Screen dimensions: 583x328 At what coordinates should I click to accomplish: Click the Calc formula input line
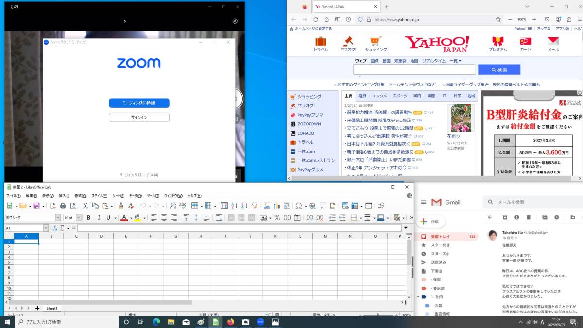point(239,228)
